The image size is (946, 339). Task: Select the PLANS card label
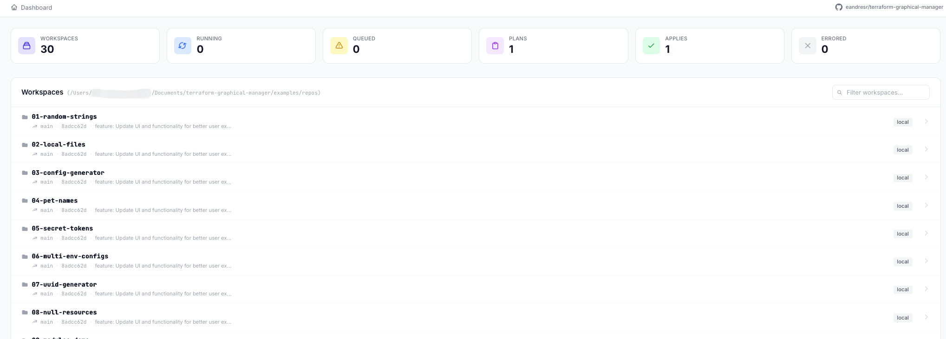pyautogui.click(x=518, y=38)
